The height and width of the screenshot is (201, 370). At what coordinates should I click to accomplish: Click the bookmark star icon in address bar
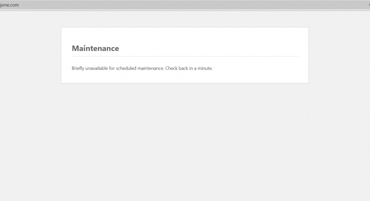click(369, 5)
